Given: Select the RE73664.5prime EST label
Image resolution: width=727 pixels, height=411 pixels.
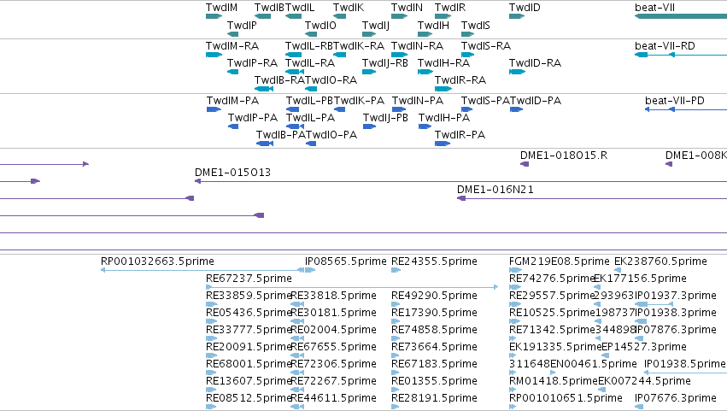Looking at the screenshot, I should coord(434,348).
